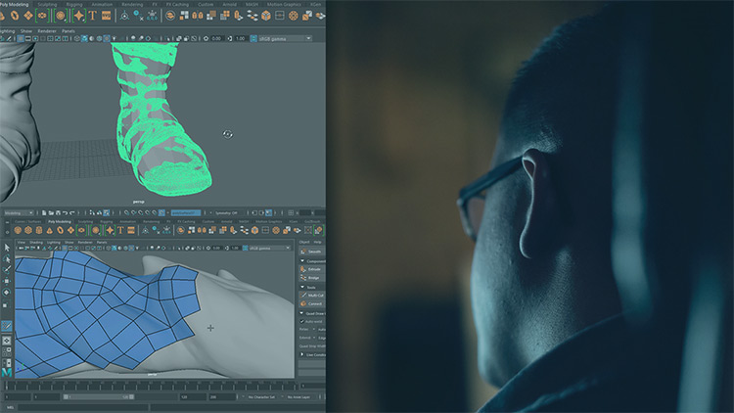734x413 pixels.
Task: Click the SVG icon in the foot-model window shelf
Action: [x=107, y=16]
